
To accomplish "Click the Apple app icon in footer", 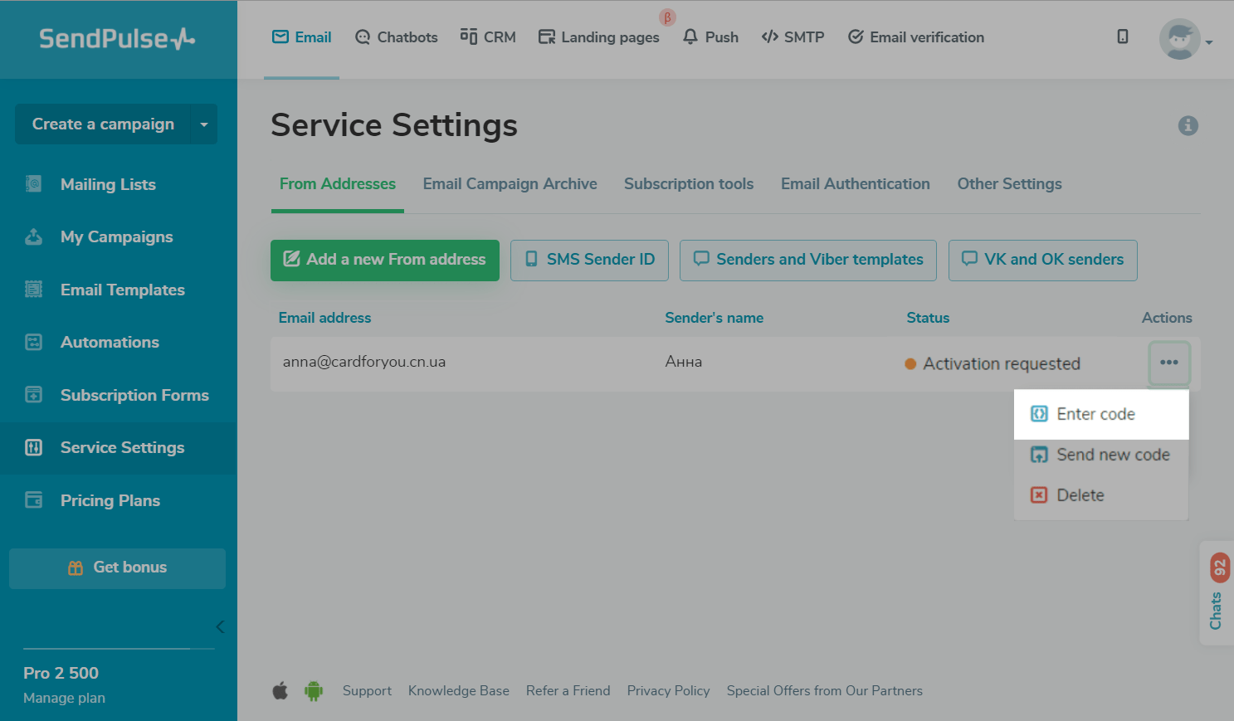I will [280, 690].
